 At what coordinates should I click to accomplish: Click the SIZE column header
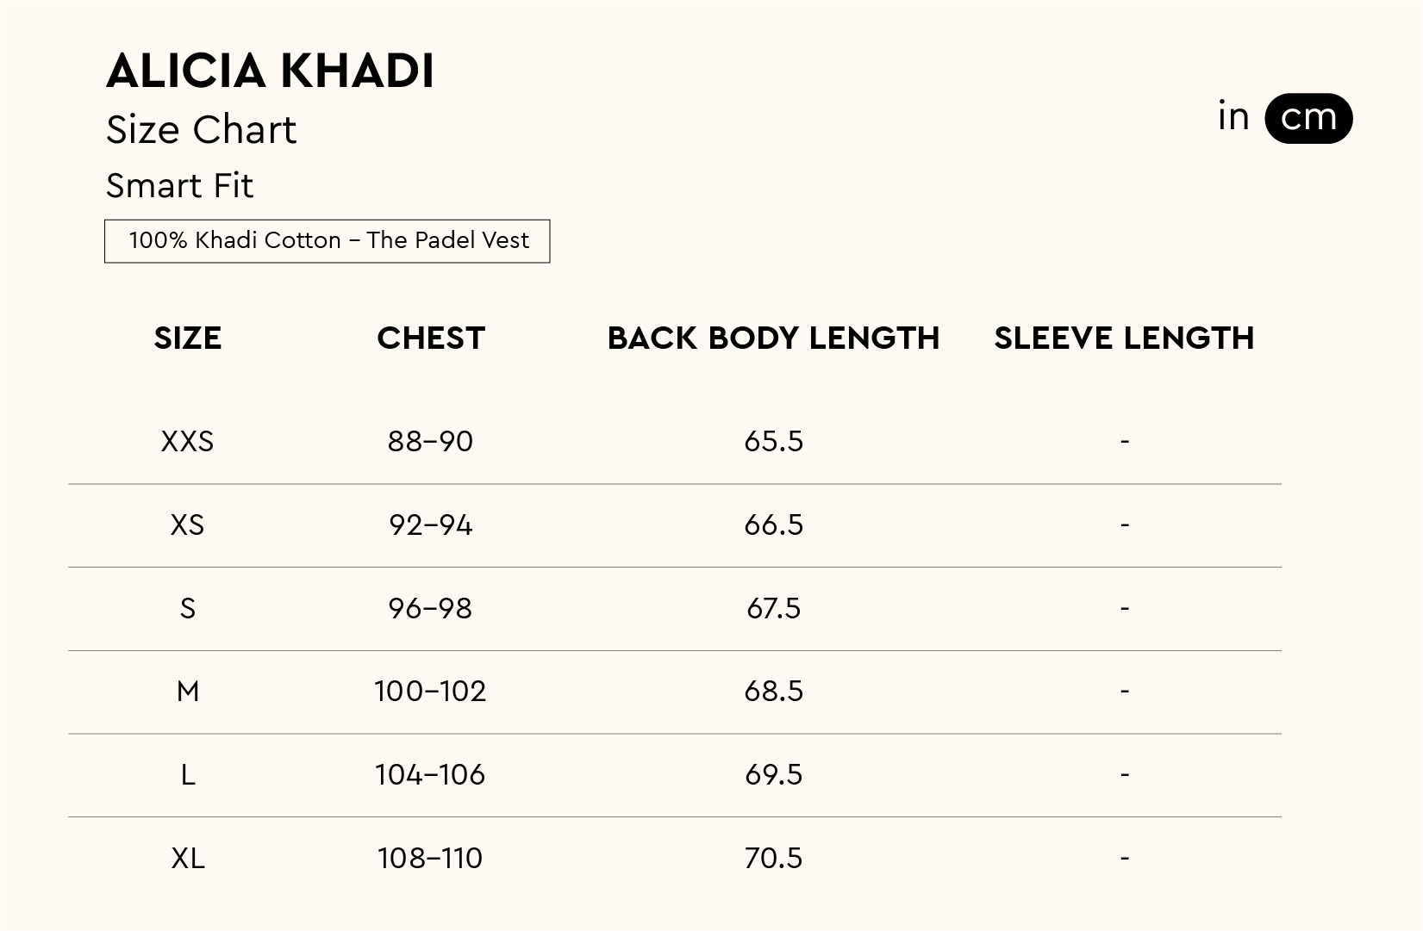pos(188,338)
